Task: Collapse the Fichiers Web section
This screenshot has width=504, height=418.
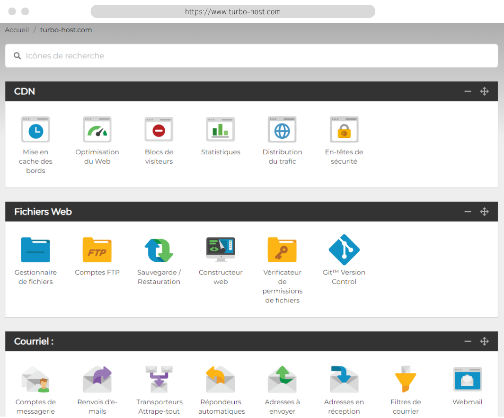Action: click(468, 212)
